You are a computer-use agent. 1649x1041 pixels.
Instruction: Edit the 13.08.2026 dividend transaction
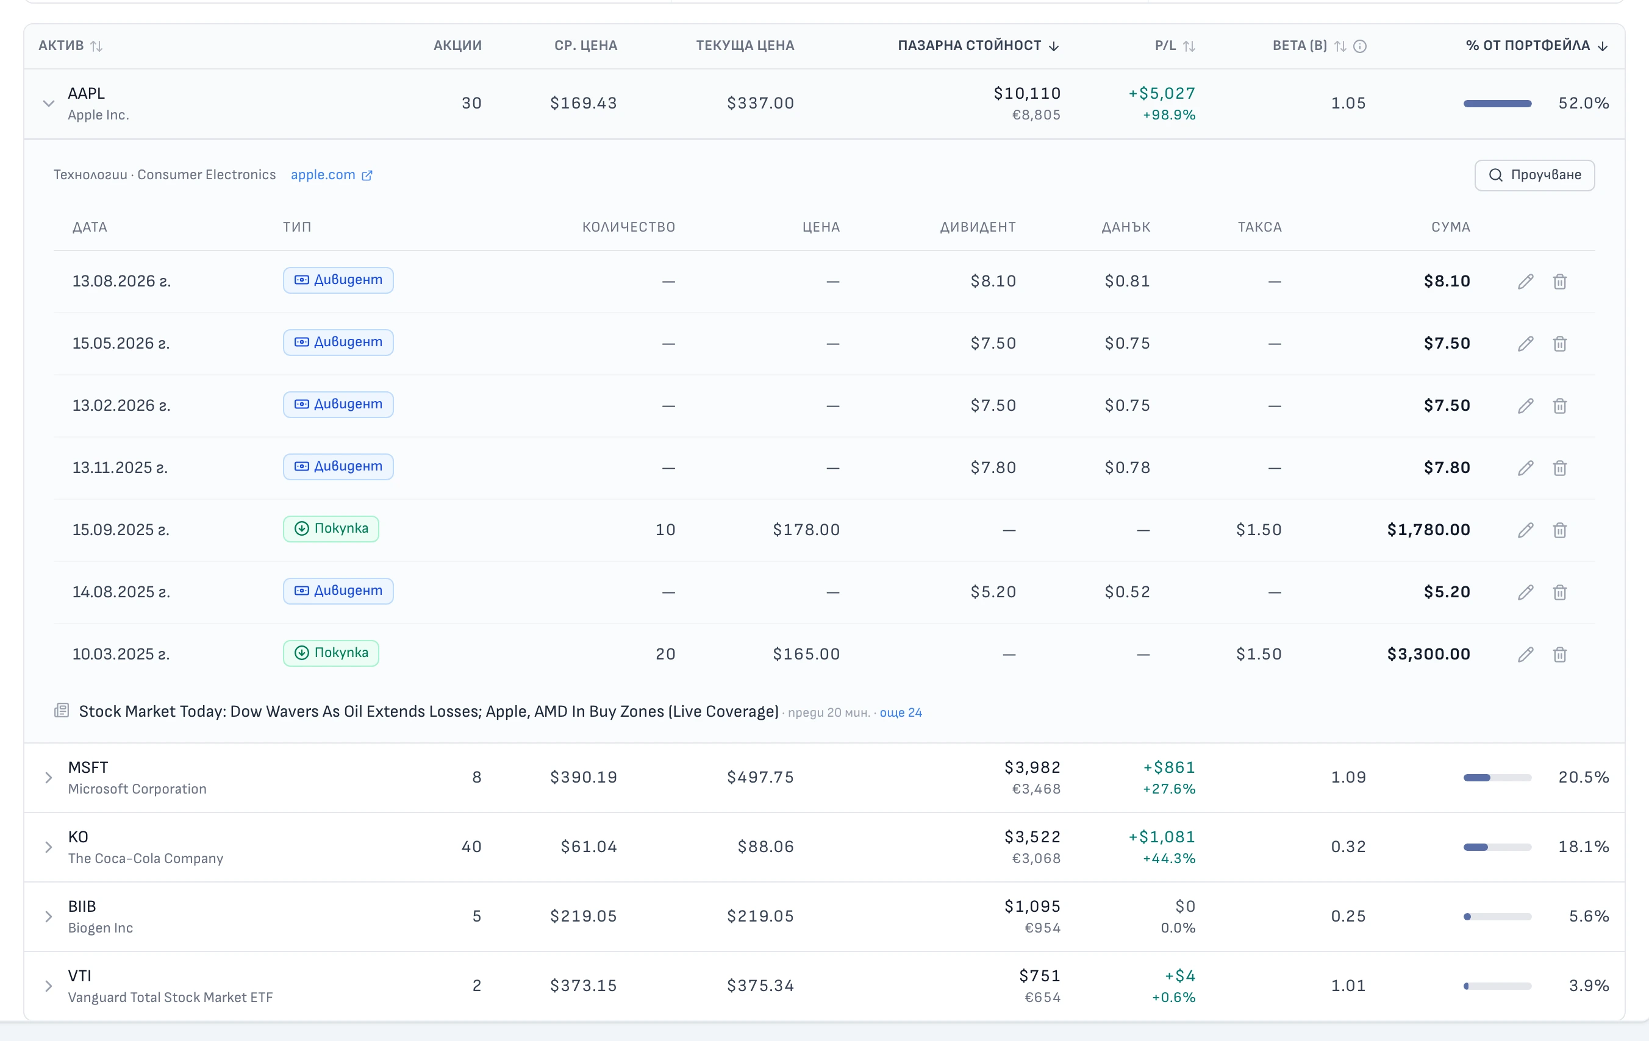coord(1525,282)
